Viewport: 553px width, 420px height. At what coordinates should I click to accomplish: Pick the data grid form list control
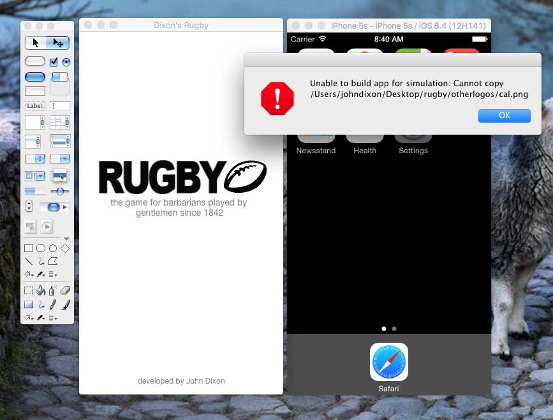pyautogui.click(x=59, y=141)
